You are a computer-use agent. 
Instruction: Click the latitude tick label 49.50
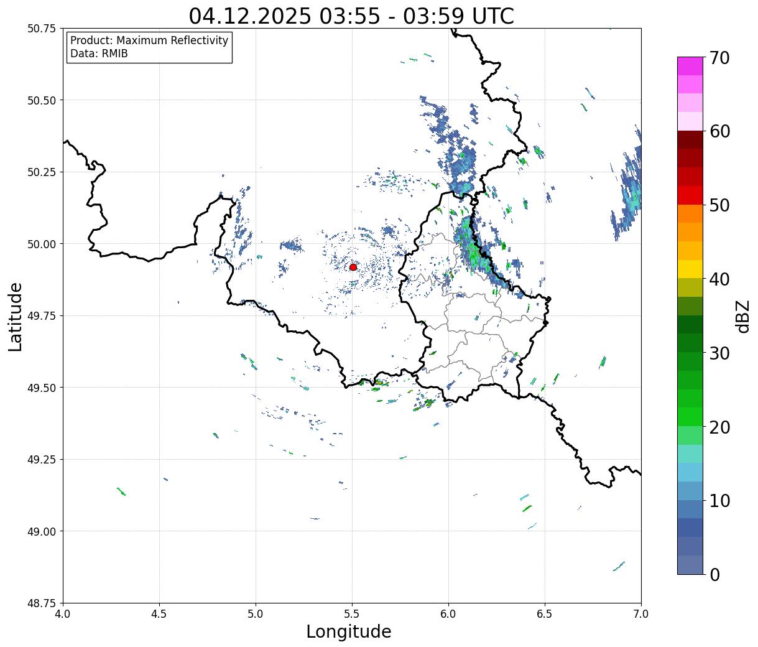(42, 388)
